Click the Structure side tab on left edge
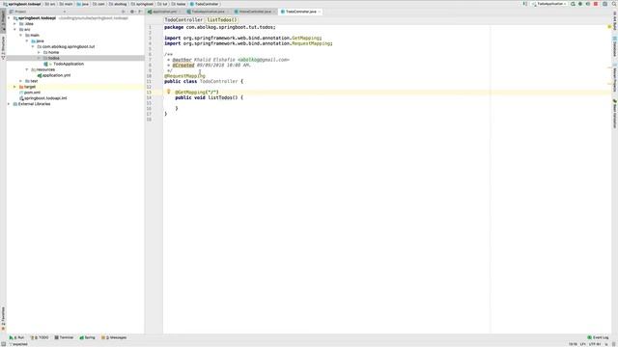The height and width of the screenshot is (347, 618). [3, 47]
